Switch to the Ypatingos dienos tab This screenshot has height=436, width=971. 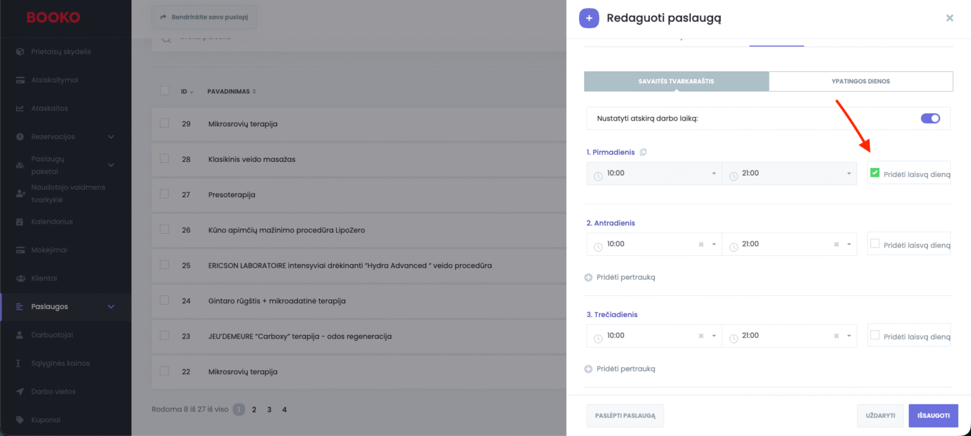click(860, 82)
